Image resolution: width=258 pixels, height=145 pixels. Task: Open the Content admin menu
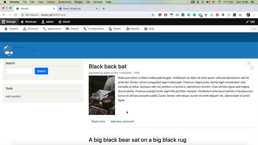point(11,29)
